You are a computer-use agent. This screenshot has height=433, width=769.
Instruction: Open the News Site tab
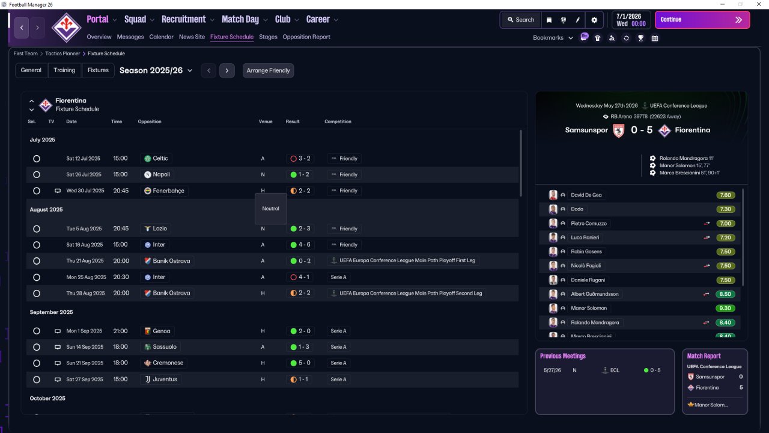point(192,37)
